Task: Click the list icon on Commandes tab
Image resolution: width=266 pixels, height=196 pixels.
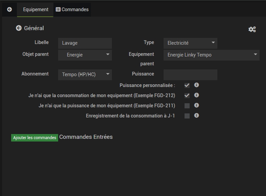Action: click(x=58, y=9)
